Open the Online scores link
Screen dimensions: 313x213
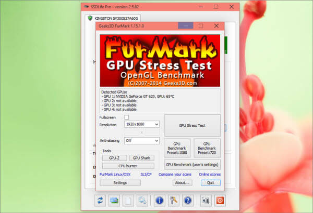pos(210,175)
